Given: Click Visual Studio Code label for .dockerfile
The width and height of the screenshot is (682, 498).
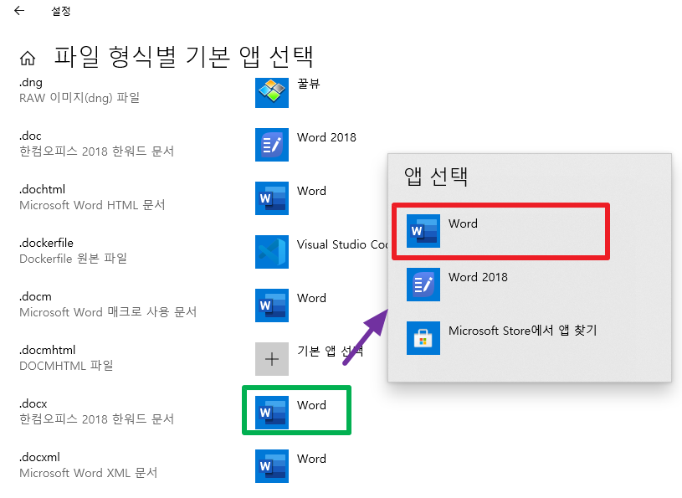Looking at the screenshot, I should point(343,244).
